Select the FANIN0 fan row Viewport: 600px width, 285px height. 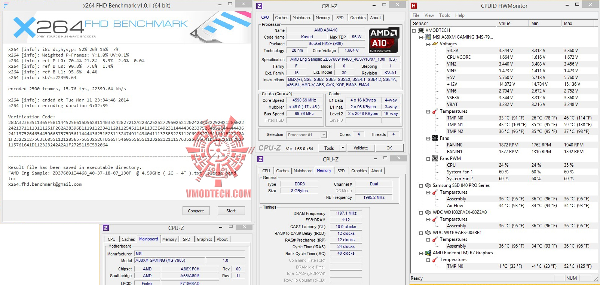(504, 145)
